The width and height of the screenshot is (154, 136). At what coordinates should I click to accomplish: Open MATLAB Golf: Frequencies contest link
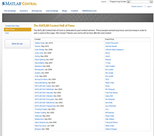point(45,106)
